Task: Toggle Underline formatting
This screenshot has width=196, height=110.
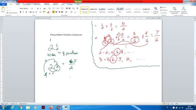Action: (26, 12)
